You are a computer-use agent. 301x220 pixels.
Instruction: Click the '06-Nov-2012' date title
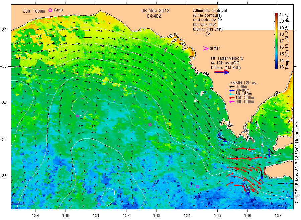coord(156,11)
